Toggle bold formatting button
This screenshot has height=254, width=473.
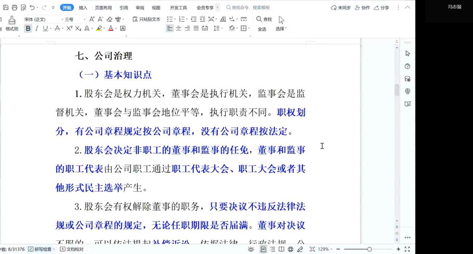click(x=28, y=29)
